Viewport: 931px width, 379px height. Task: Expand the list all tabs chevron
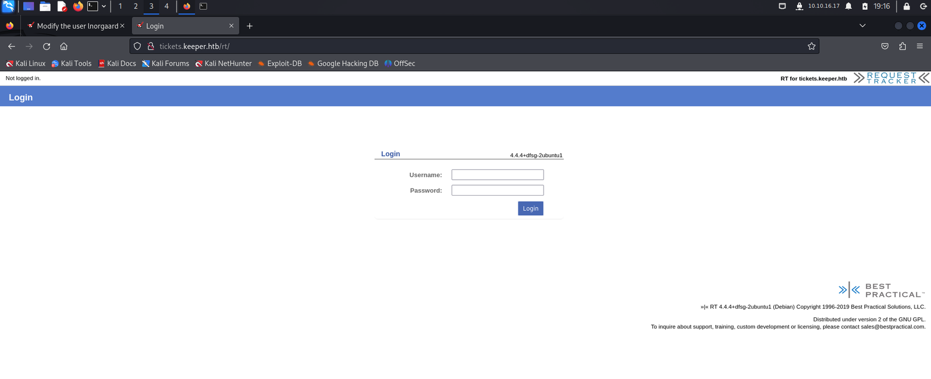862,26
